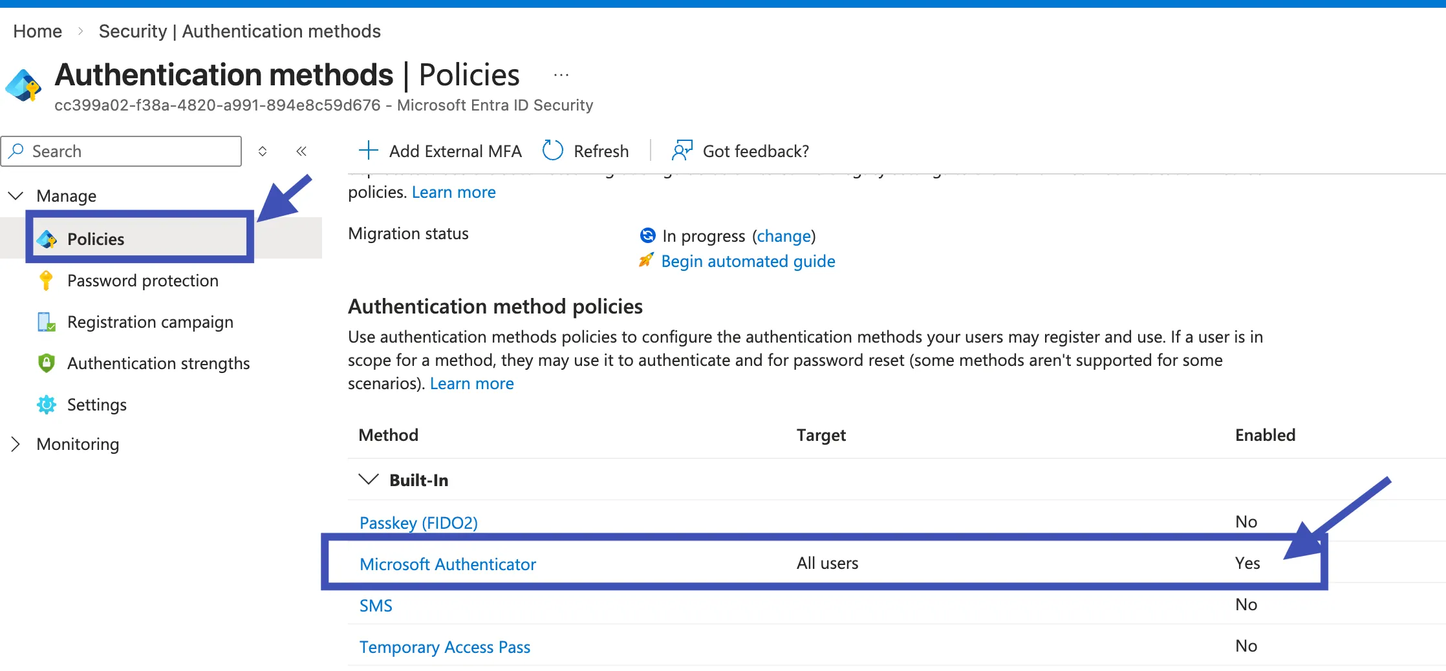
Task: Open SMS method policy
Action: click(376, 605)
